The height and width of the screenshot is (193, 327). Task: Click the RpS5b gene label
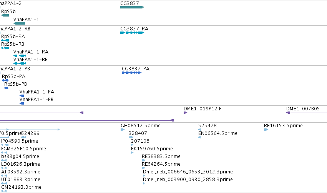point(8,12)
